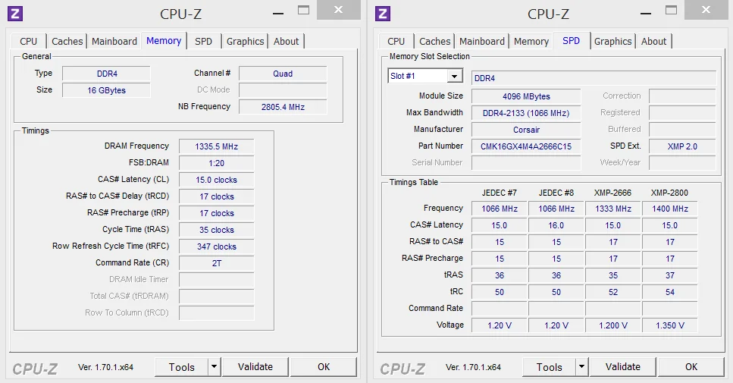Click the empty Week/Year field
The width and height of the screenshot is (733, 383).
(682, 163)
